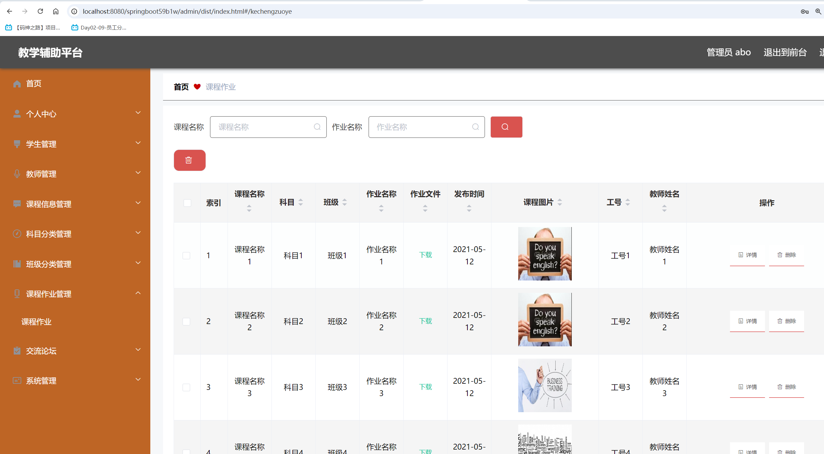The image size is (824, 454).
Task: Open 首页 in the sidebar
Action: tap(34, 84)
